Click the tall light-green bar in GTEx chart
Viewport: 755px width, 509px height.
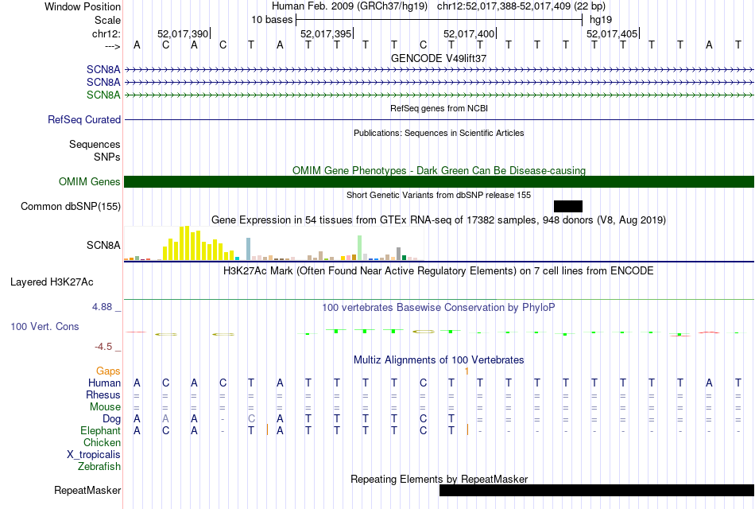pos(360,248)
